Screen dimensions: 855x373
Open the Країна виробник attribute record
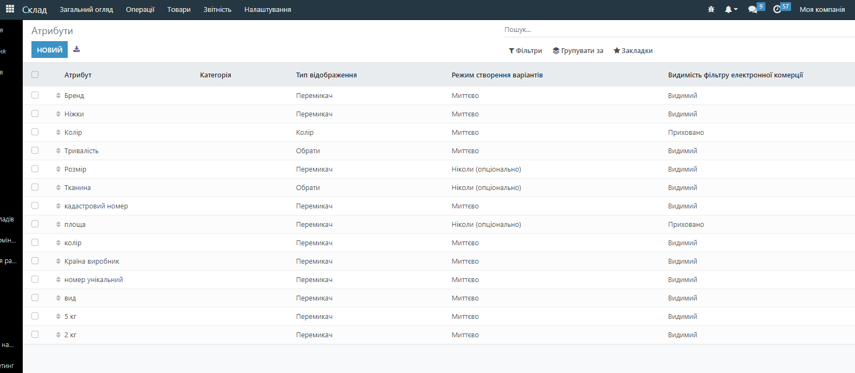click(x=92, y=261)
